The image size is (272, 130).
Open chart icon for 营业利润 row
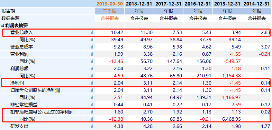(91, 54)
